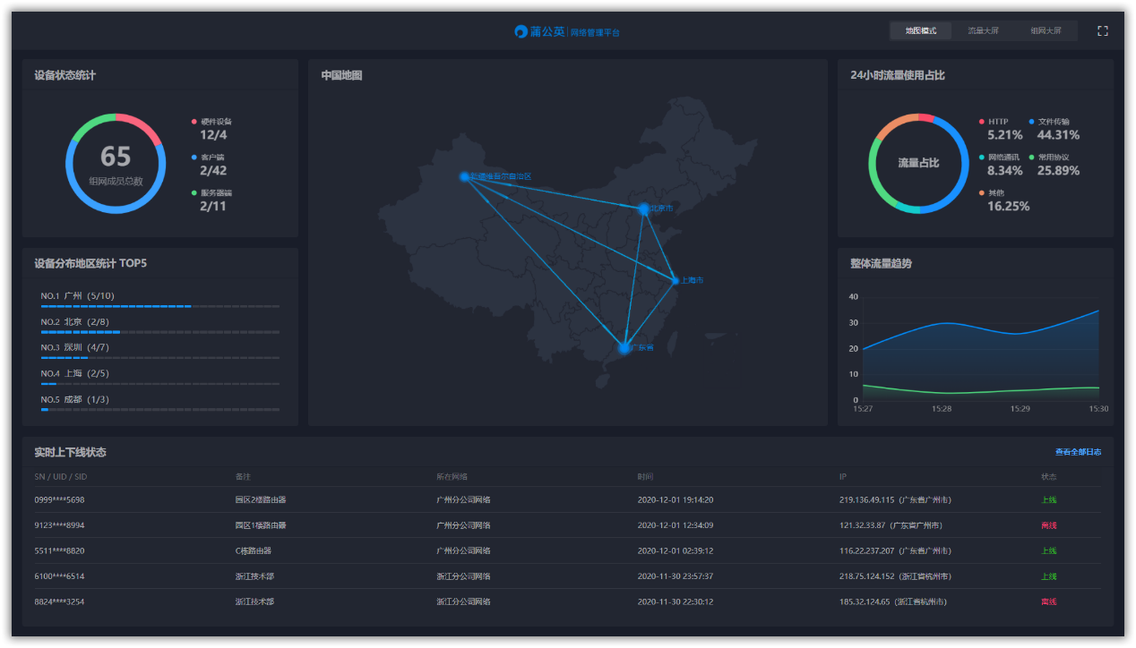
Task: Click the NO.1 广州 progress bar
Action: coord(160,306)
